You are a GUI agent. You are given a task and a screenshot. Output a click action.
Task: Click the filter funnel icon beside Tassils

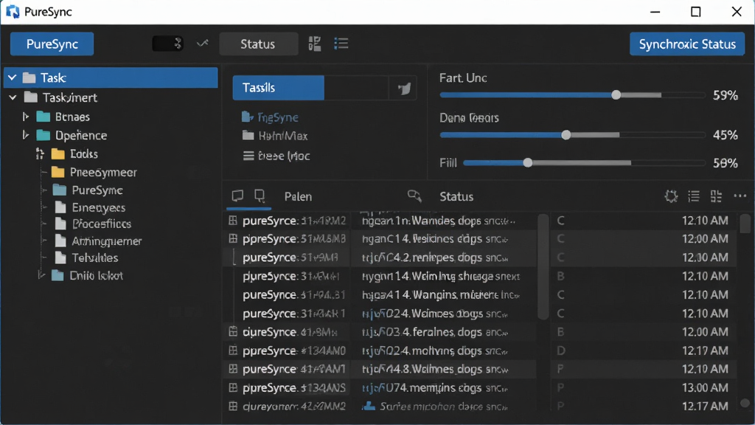pos(404,89)
